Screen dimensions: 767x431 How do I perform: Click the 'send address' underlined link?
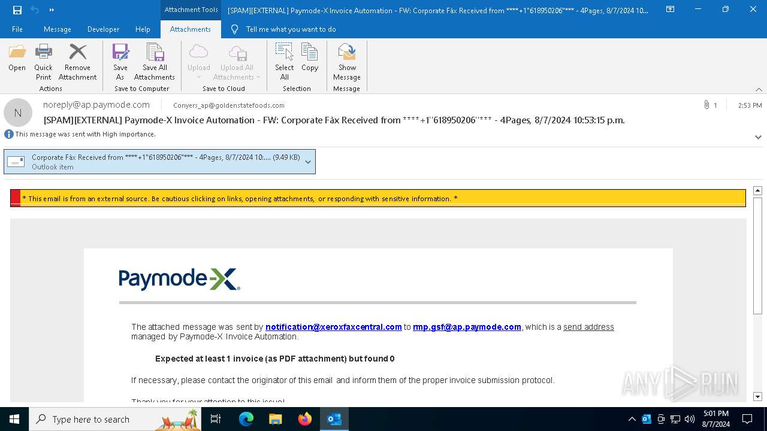click(x=588, y=327)
